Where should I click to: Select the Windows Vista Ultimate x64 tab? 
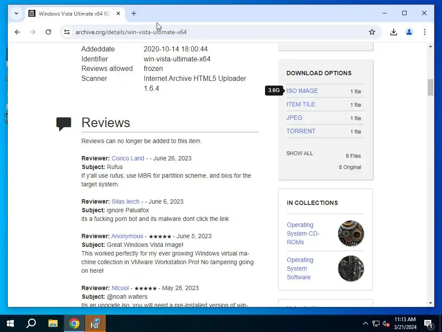point(75,13)
